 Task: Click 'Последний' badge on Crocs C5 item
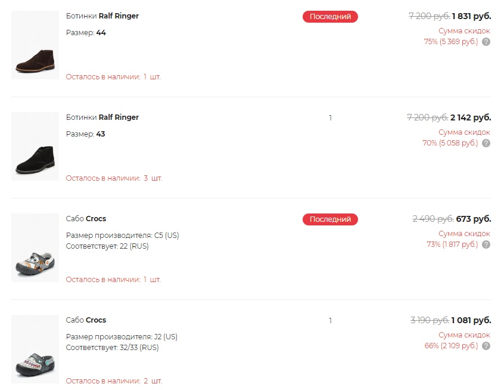click(330, 219)
